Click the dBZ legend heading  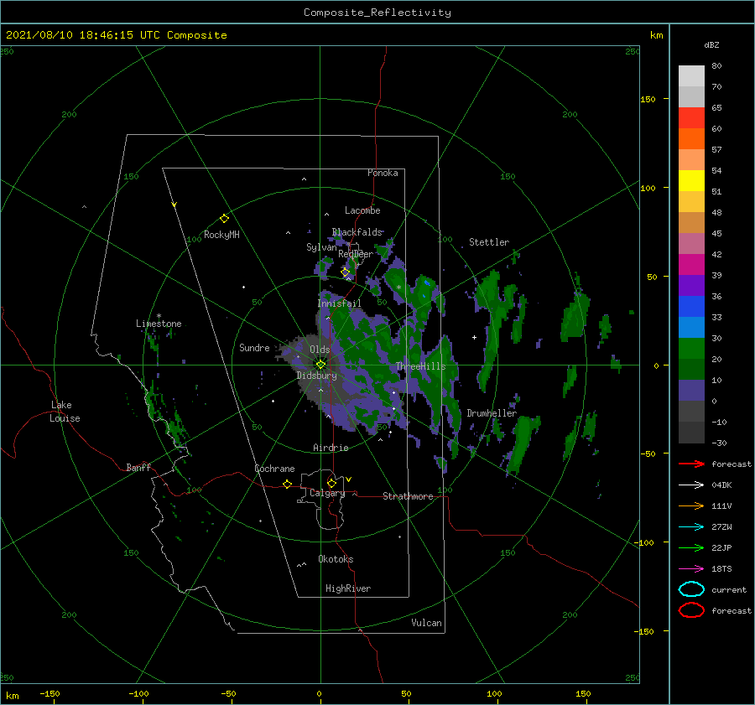tap(711, 44)
